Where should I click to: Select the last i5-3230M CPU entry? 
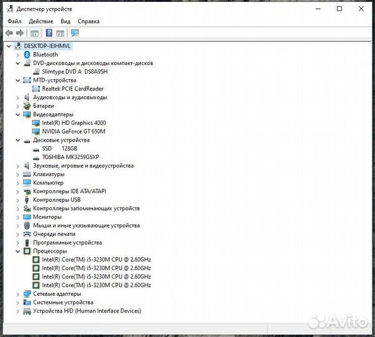[x=96, y=285]
